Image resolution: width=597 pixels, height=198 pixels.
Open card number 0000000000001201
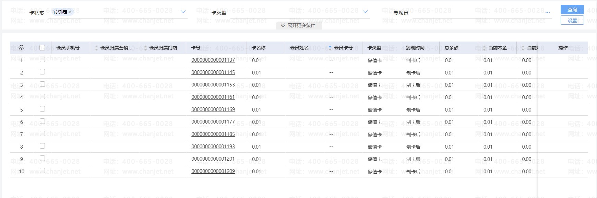pyautogui.click(x=213, y=159)
